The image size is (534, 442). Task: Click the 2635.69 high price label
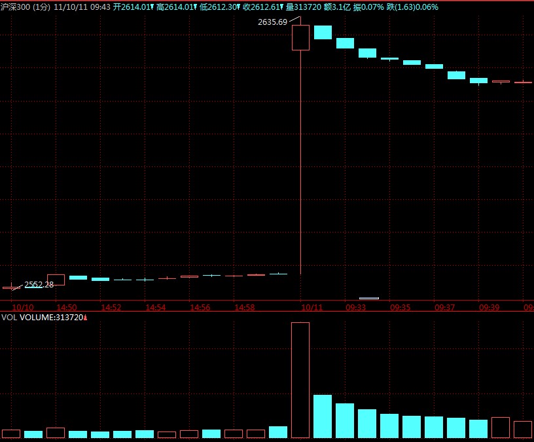pyautogui.click(x=273, y=22)
